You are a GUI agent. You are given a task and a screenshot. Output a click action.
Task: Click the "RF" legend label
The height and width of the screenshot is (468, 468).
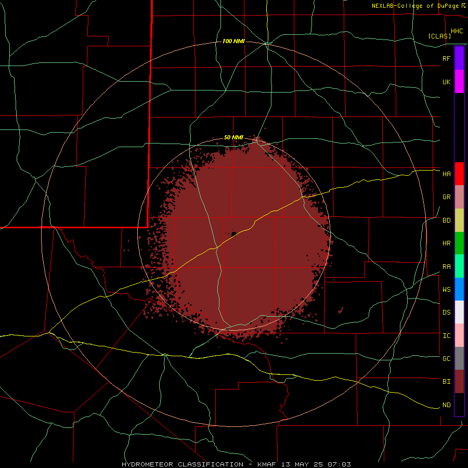click(x=446, y=58)
